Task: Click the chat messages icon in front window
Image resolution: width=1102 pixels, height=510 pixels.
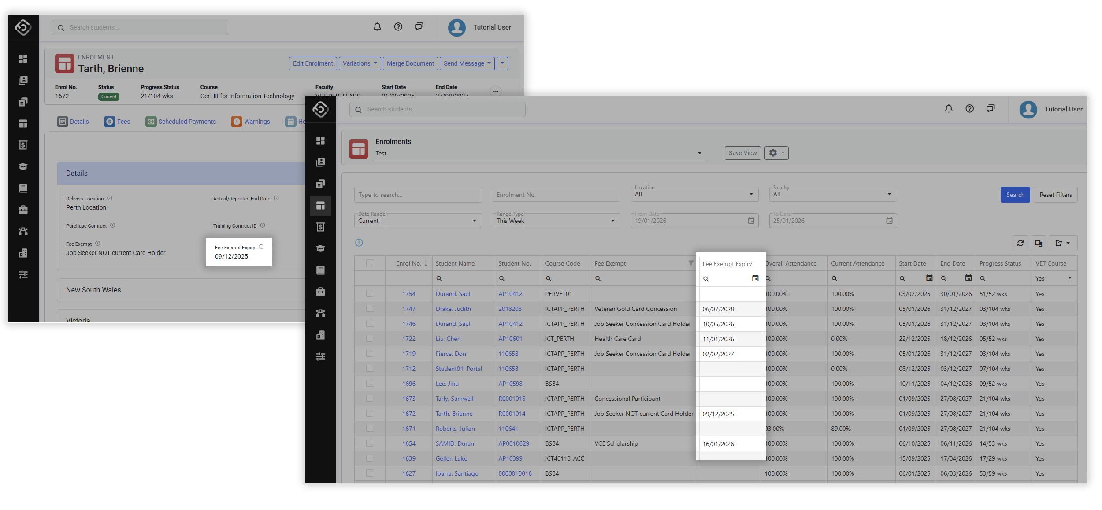Action: coord(991,109)
